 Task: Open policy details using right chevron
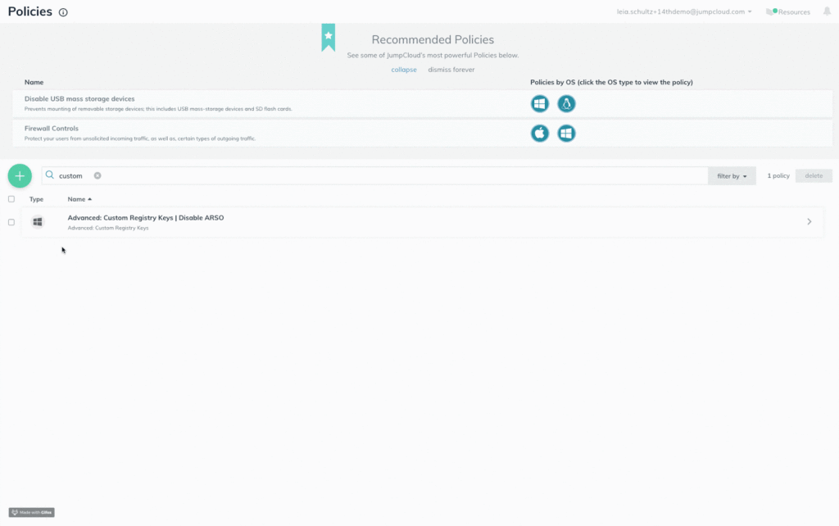(810, 222)
